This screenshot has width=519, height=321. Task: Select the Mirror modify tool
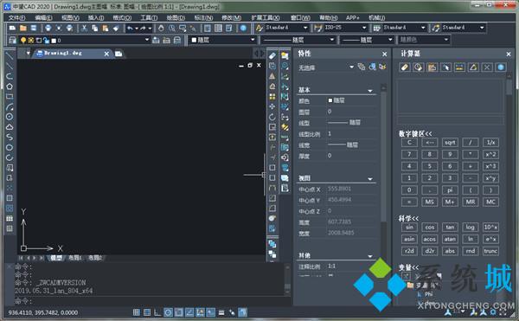coord(272,76)
